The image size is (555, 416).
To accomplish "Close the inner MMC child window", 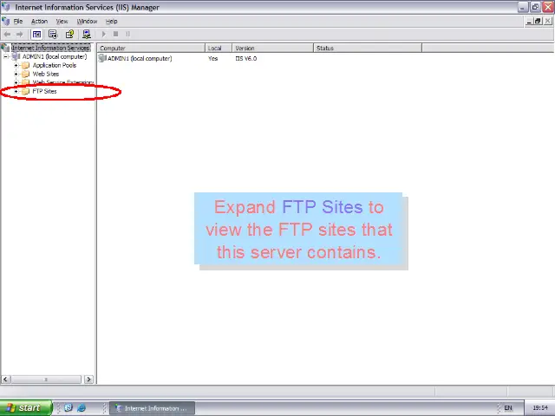I will pyautogui.click(x=547, y=22).
